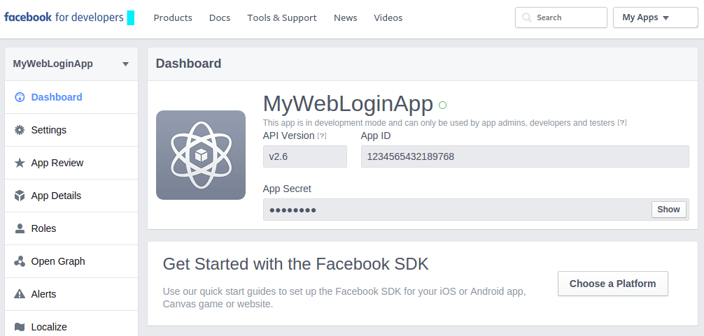The image size is (704, 336).
Task: Open the Tools & Support menu
Action: click(x=282, y=18)
